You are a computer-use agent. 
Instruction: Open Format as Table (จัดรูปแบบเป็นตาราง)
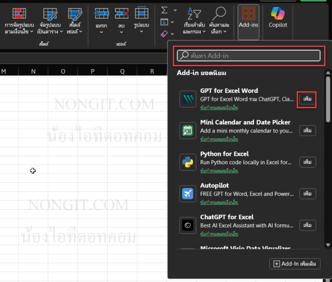(x=50, y=21)
